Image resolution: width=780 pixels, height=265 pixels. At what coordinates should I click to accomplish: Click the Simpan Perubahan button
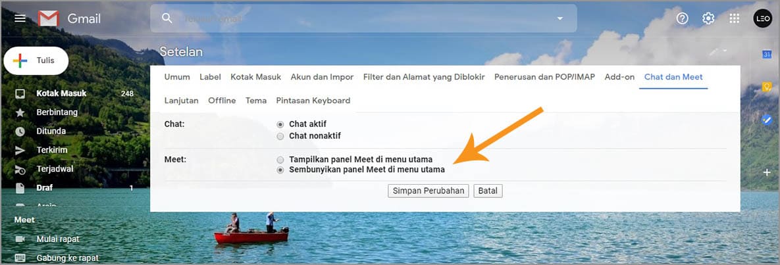click(429, 191)
